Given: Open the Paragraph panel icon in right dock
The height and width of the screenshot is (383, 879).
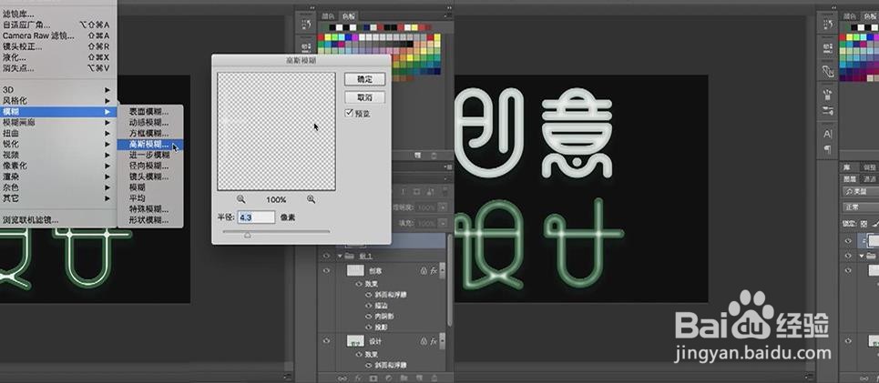Looking at the screenshot, I should tap(827, 149).
